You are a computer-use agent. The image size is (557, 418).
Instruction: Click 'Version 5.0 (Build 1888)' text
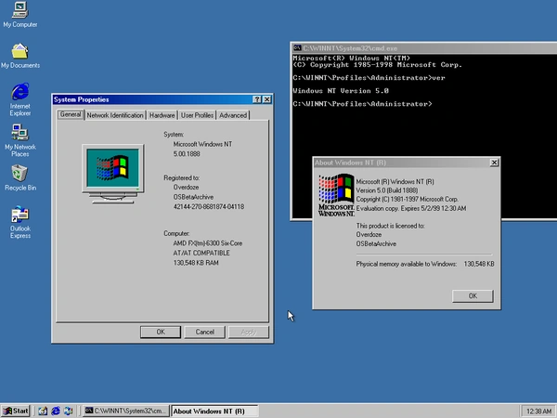point(387,190)
